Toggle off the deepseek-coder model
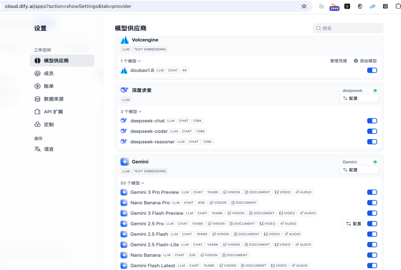Image resolution: width=401 pixels, height=270 pixels. tap(372, 131)
